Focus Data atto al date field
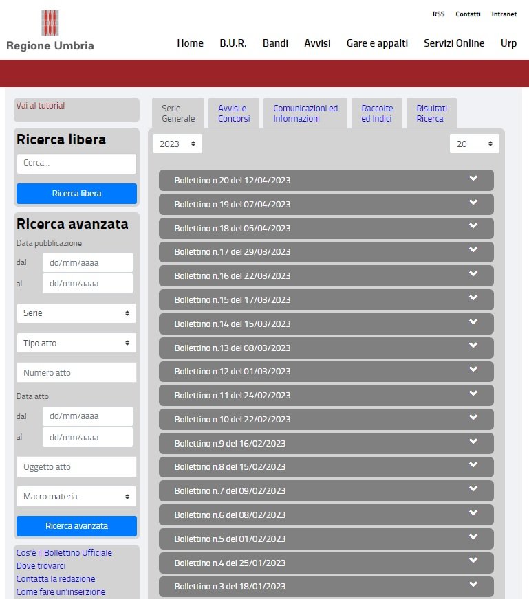529x599 pixels. pos(87,437)
